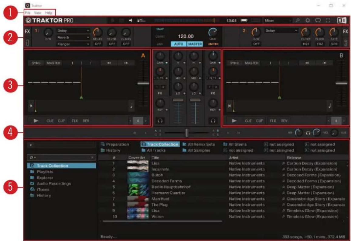Skip to track start on Deck B

pos(229,106)
